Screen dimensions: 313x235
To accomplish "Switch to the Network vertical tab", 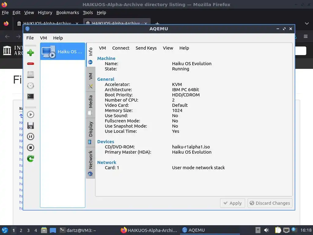I will pos(90,163).
